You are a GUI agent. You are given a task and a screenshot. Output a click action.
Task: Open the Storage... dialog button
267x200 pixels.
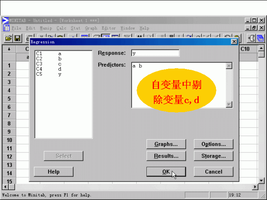point(213,156)
